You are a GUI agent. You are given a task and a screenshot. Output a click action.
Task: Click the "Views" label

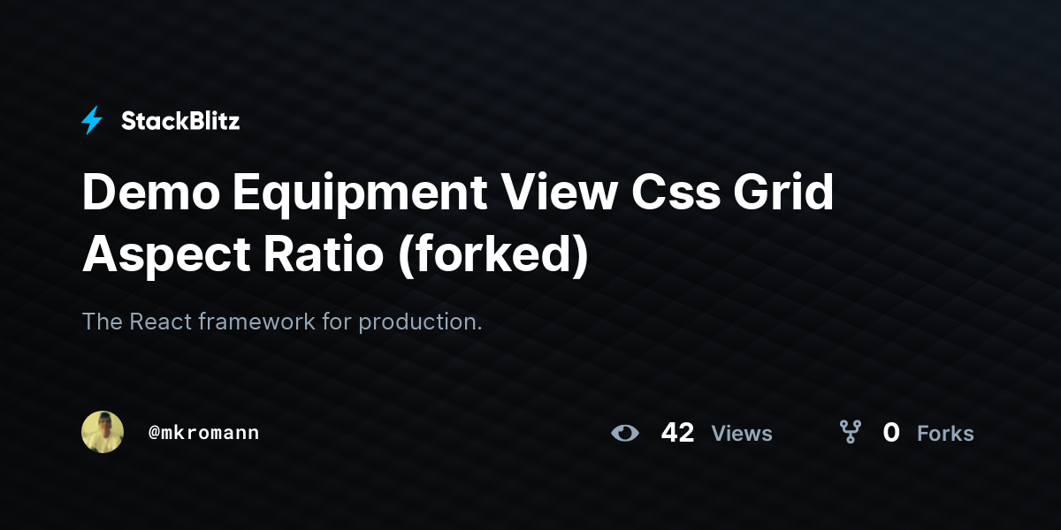point(742,434)
